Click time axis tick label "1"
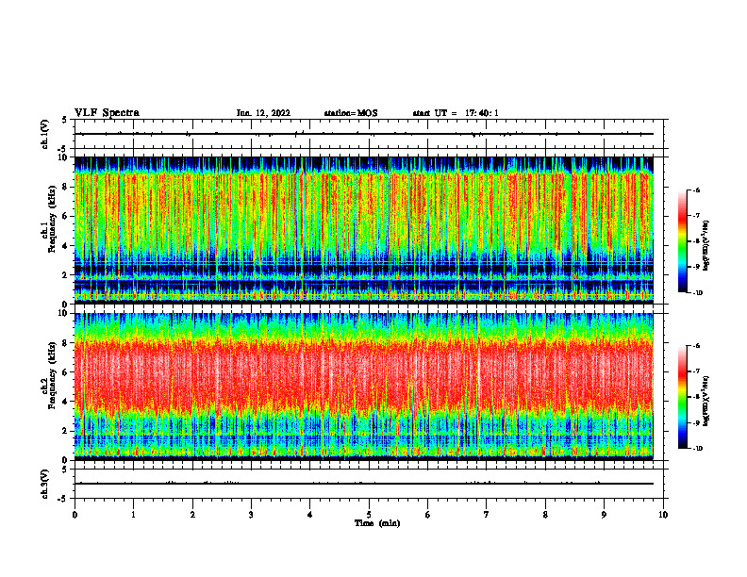 click(133, 515)
